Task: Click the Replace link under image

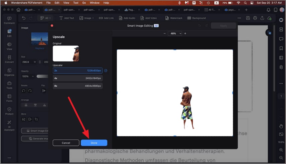Action: click(40, 48)
